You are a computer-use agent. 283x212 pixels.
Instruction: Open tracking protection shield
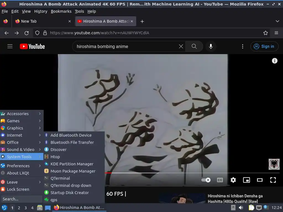click(37, 33)
